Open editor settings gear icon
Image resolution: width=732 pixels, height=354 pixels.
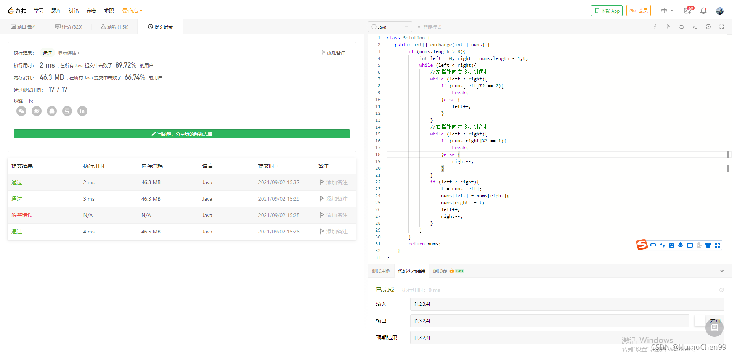pyautogui.click(x=708, y=27)
